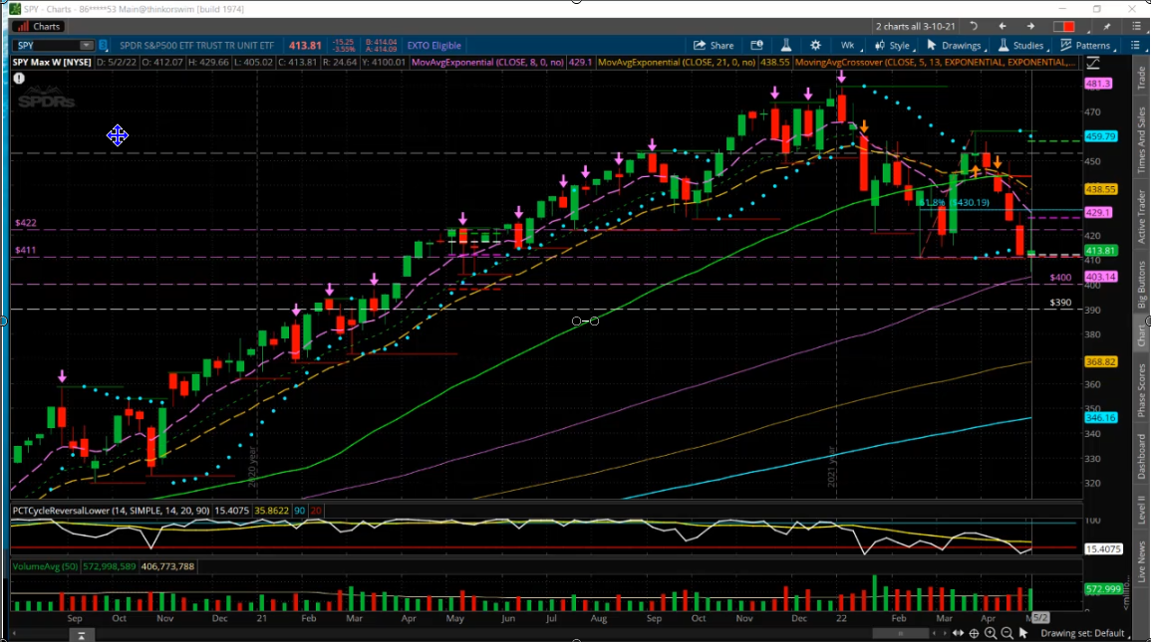The image size is (1151, 642).
Task: Open the Wk timeframe dropdown
Action: coord(848,46)
